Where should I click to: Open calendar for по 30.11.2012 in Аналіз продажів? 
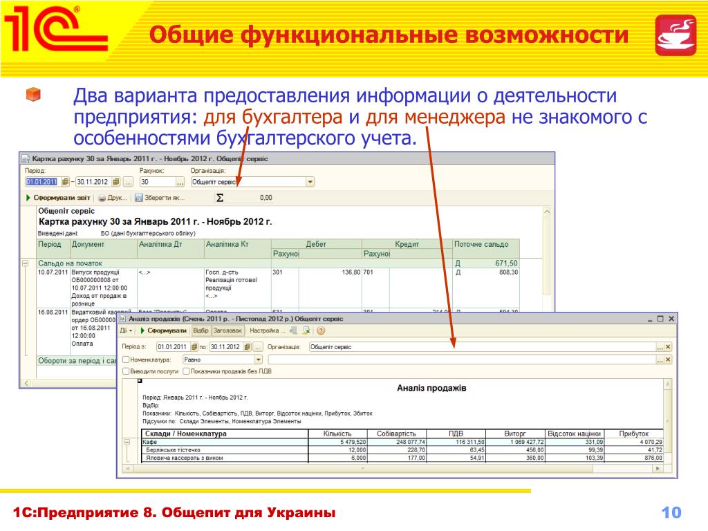[248, 347]
